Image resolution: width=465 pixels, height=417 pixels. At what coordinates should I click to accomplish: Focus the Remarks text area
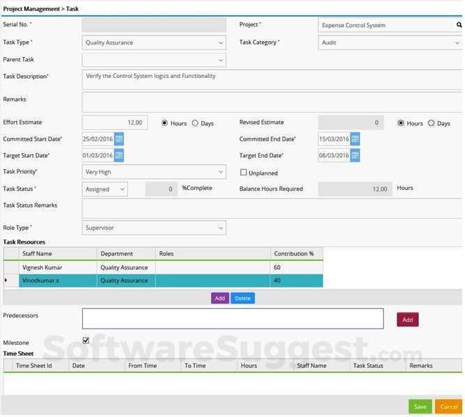coord(272,102)
